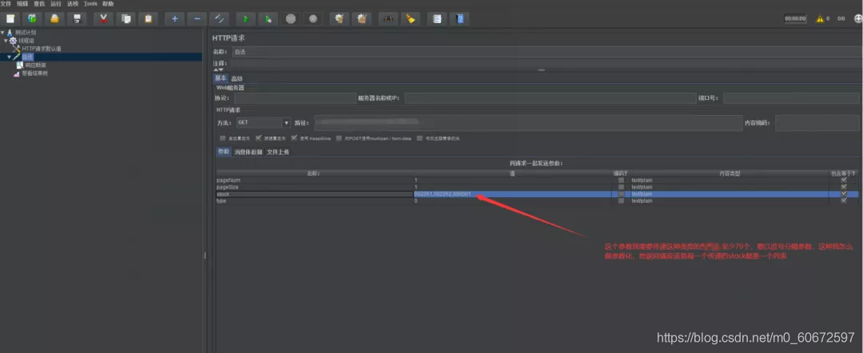Open the Templates toolbar icon
863x353 pixels.
32,18
